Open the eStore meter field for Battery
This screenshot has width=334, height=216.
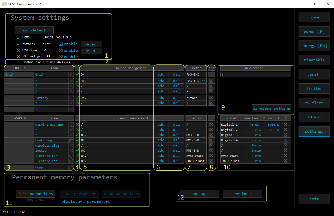pos(196,98)
